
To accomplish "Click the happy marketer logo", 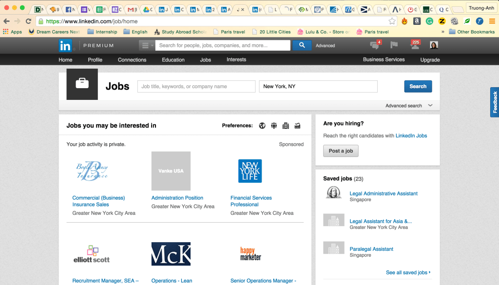I will (250, 254).
